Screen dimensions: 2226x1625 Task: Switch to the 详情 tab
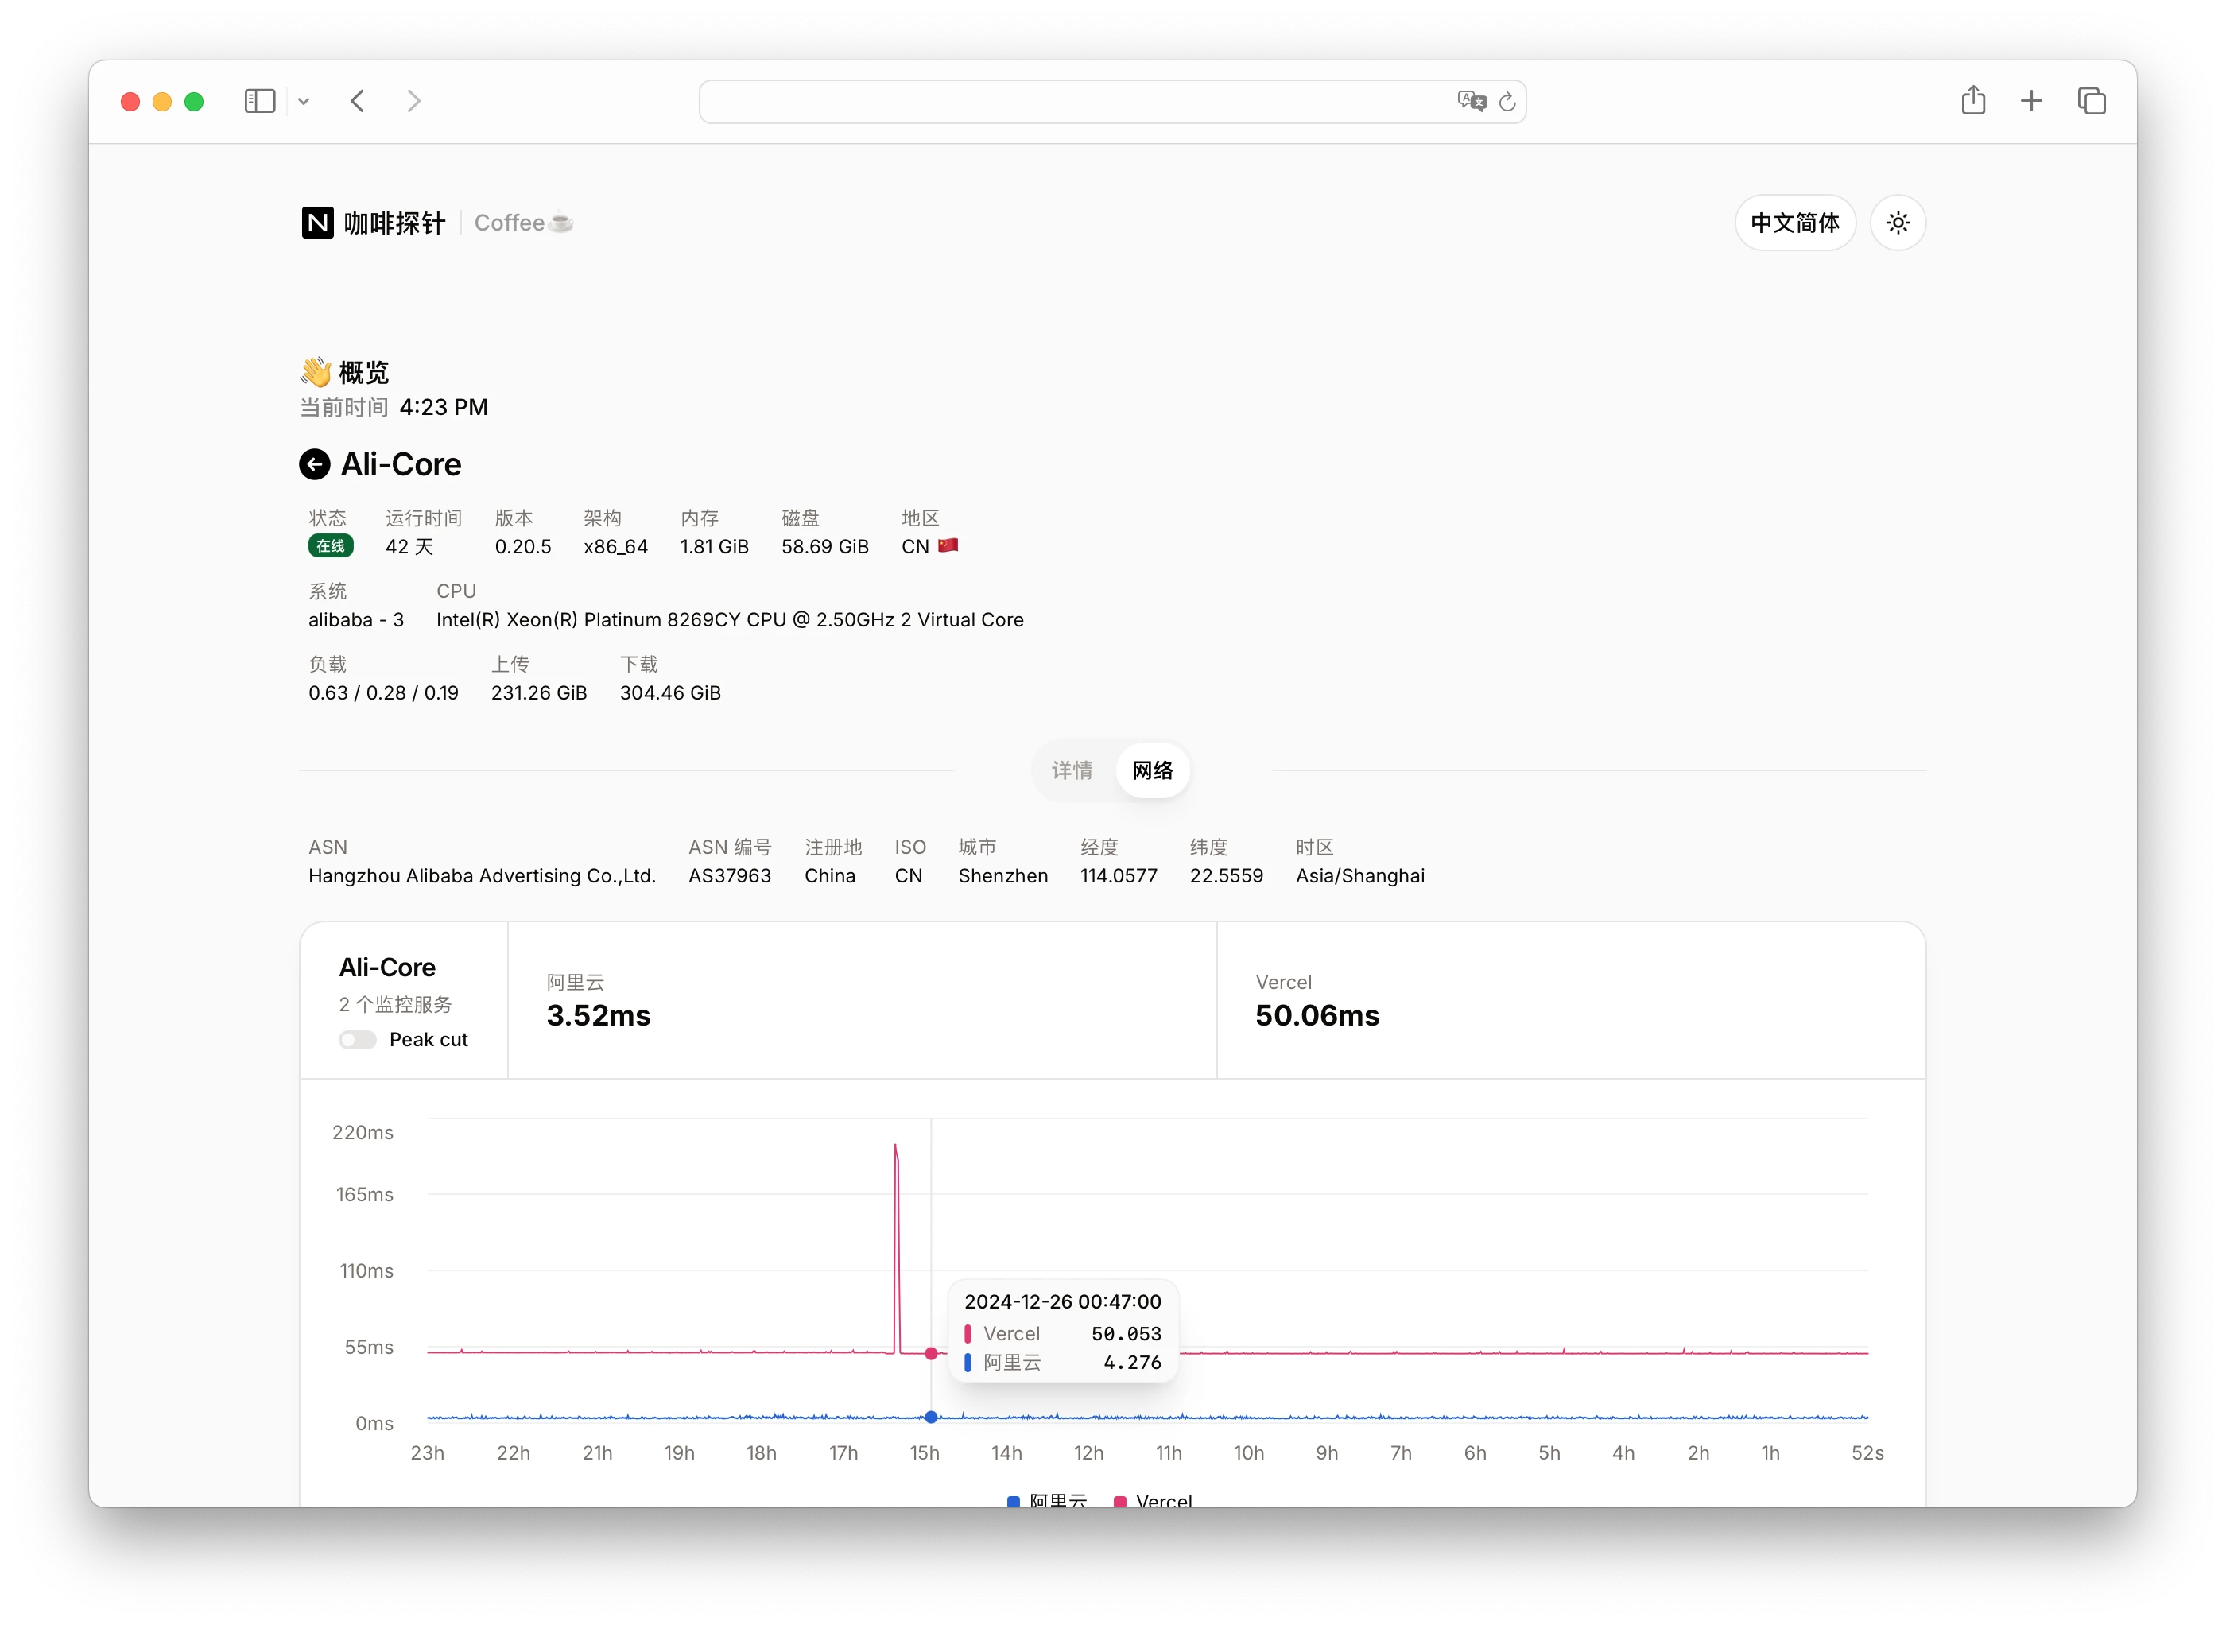(1071, 770)
